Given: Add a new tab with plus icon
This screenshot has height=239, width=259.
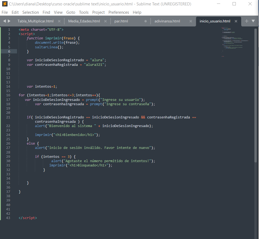Looking at the screenshot, I should [x=246, y=21].
